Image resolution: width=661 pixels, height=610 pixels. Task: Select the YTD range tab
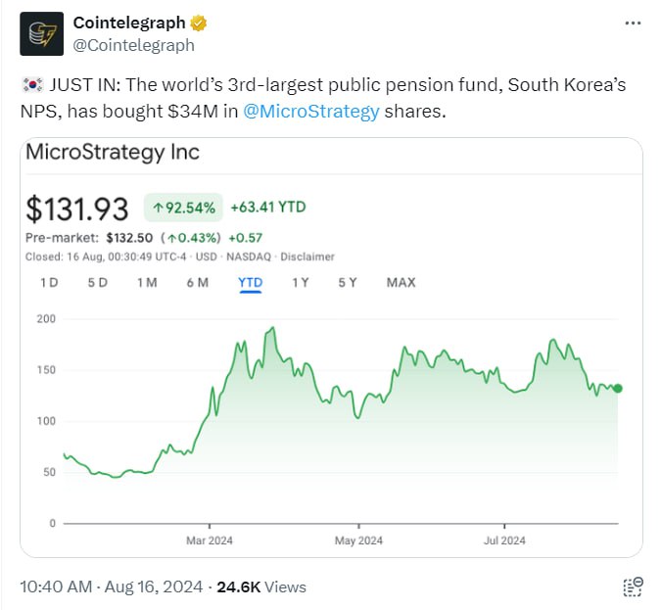pos(251,283)
